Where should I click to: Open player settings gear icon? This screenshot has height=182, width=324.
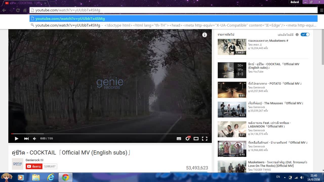(188, 139)
